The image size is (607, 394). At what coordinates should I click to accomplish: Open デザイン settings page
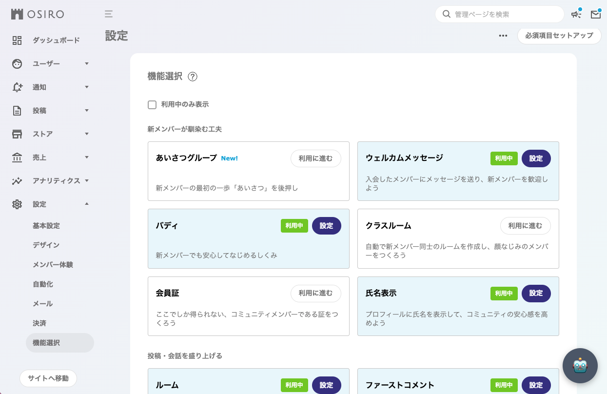click(46, 245)
